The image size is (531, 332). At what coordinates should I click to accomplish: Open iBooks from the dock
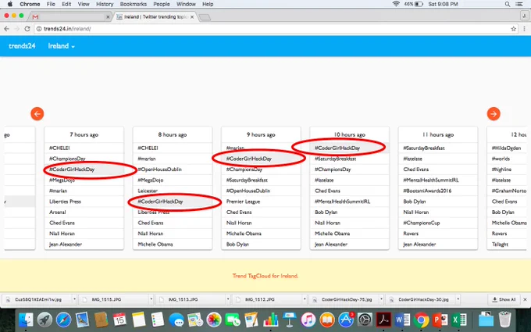pos(327,320)
